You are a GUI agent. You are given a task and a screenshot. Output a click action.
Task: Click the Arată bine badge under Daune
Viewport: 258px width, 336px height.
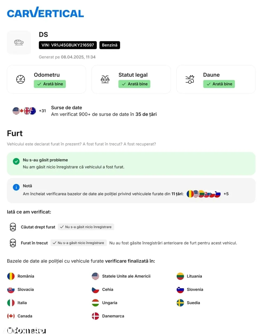point(219,84)
